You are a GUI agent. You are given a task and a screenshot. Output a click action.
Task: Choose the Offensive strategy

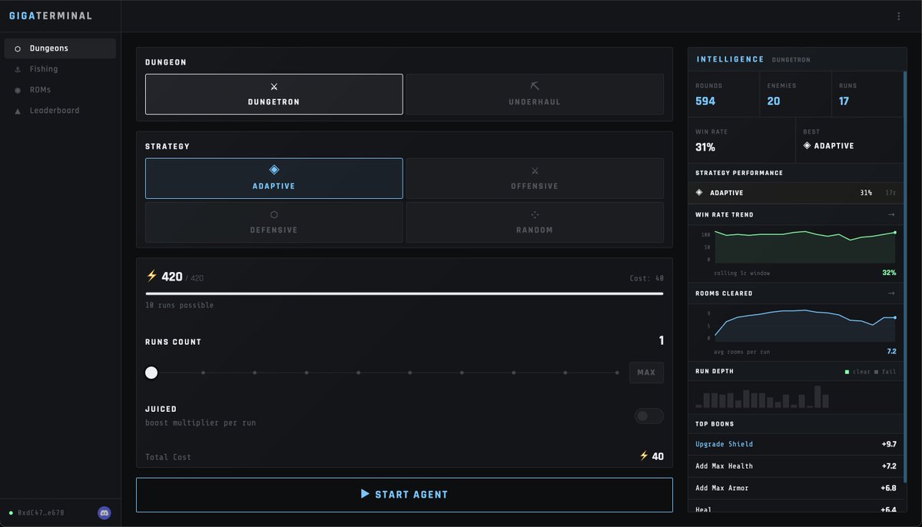(535, 178)
